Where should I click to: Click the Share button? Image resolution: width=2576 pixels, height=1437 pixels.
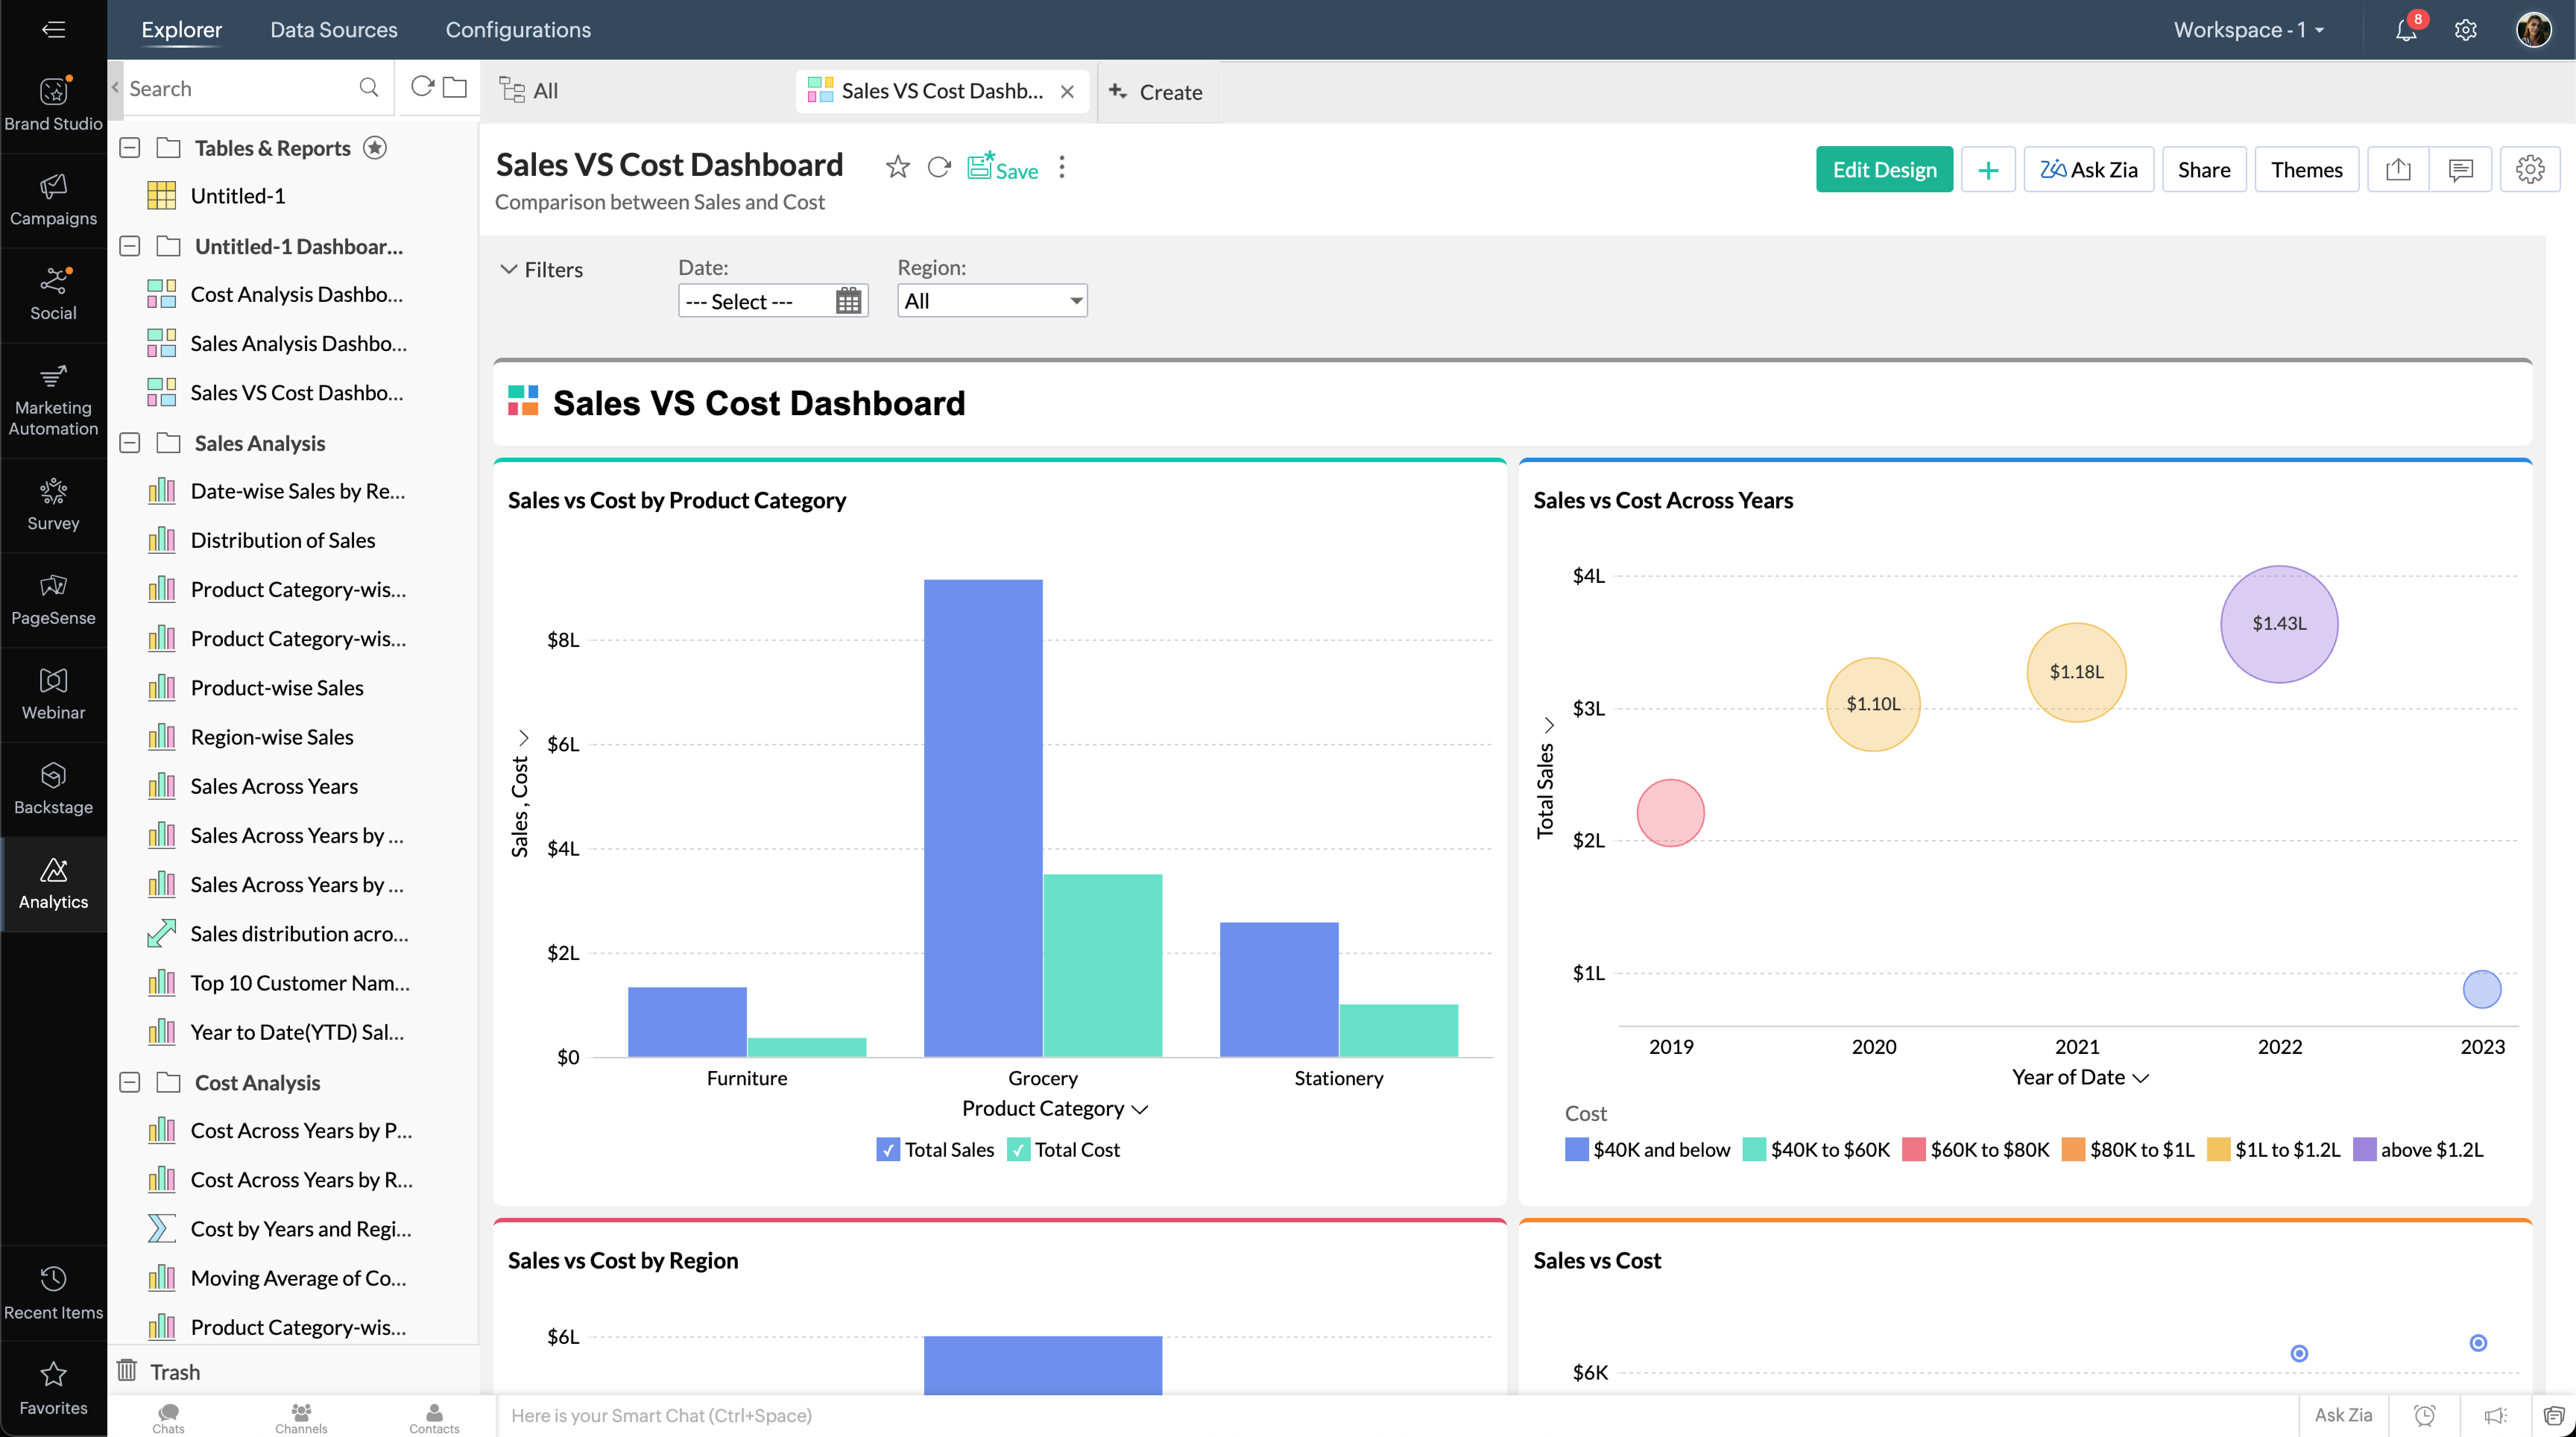tap(2204, 169)
